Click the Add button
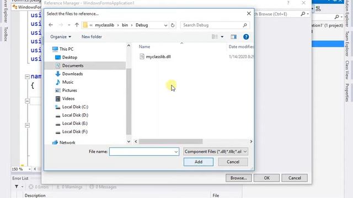This screenshot has height=198, width=353. (199, 162)
